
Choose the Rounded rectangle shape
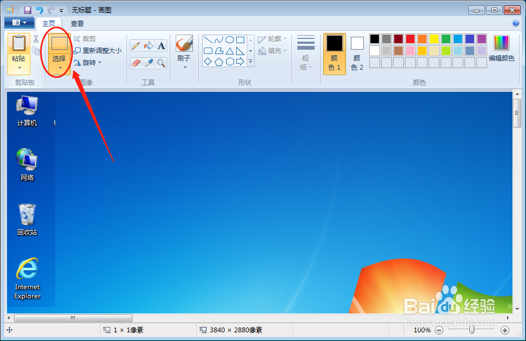coord(208,51)
